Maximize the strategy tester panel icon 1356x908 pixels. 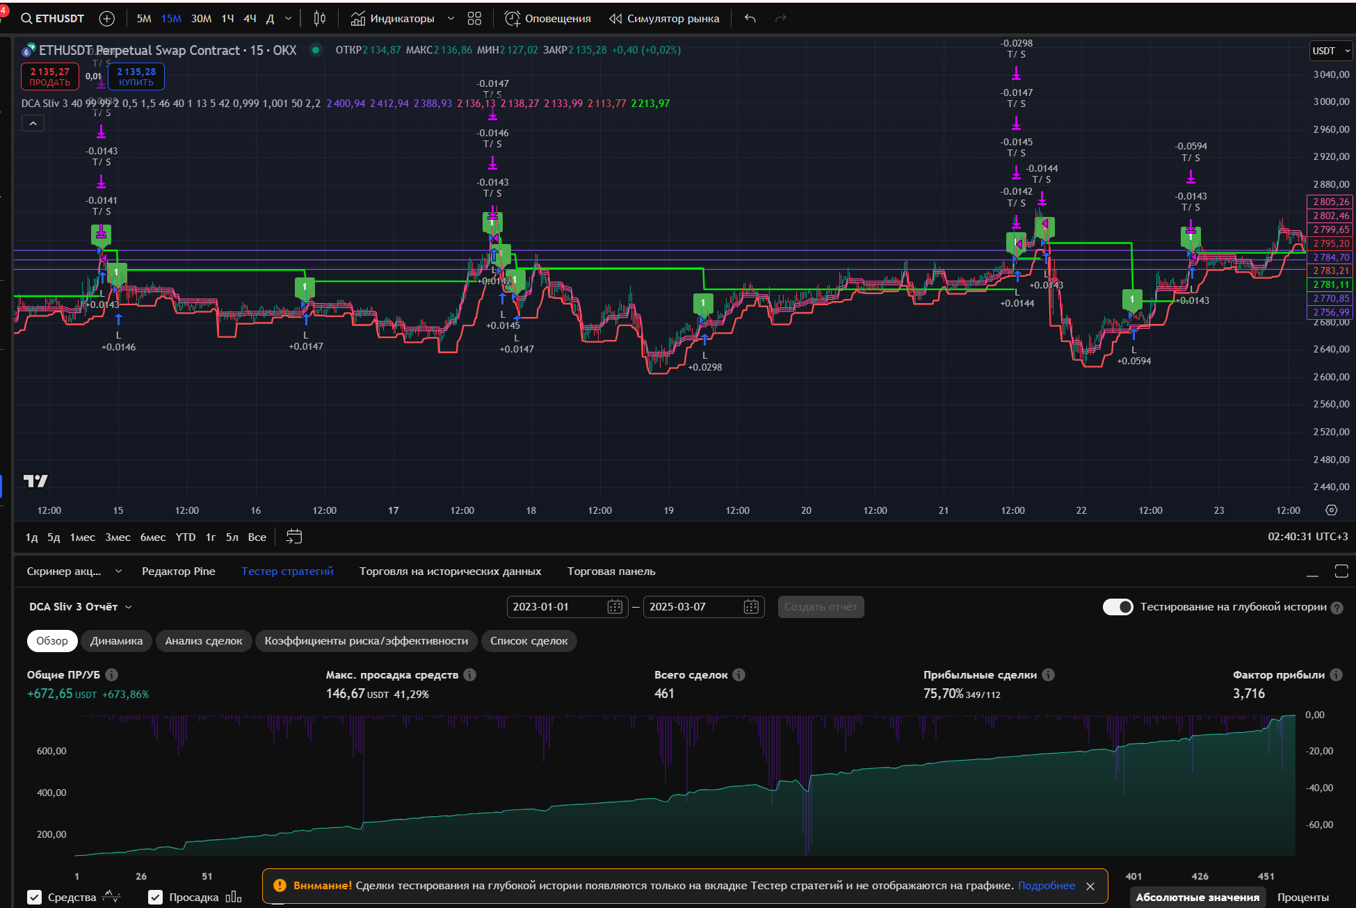coord(1341,571)
